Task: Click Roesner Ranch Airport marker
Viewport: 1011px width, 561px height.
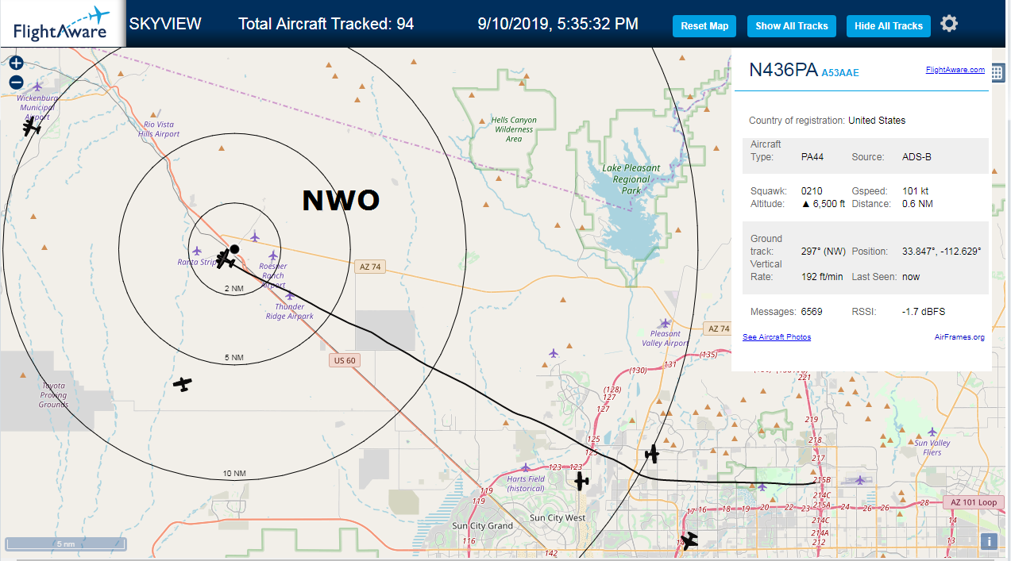Action: (x=273, y=256)
